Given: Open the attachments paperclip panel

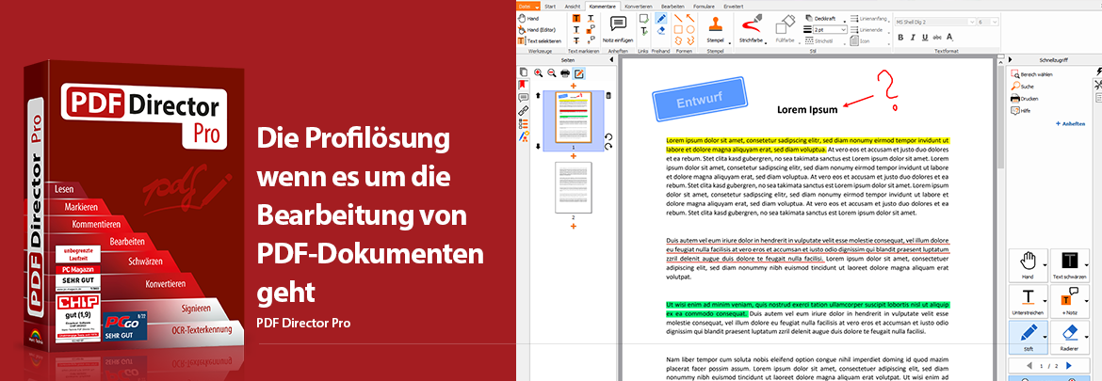Looking at the screenshot, I should pos(523,110).
